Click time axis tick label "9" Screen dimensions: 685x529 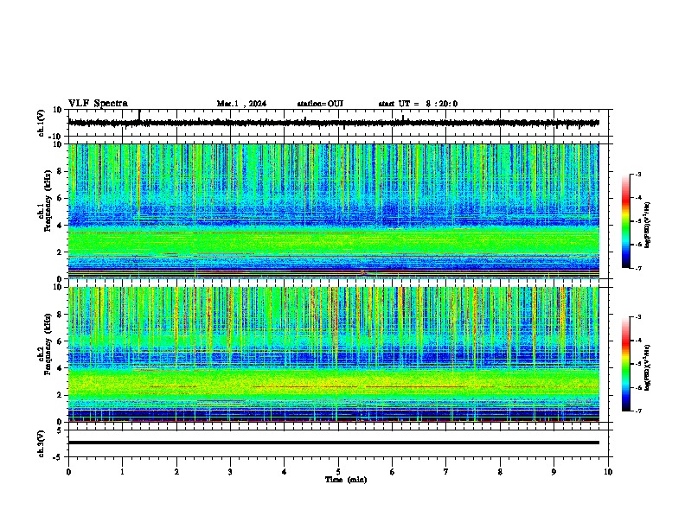pos(554,472)
